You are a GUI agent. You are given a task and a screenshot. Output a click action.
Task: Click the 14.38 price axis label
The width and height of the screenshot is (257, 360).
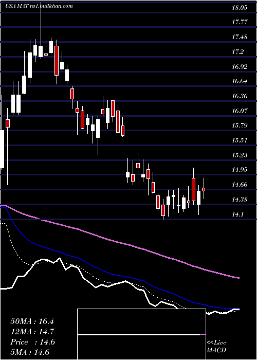tap(240, 200)
